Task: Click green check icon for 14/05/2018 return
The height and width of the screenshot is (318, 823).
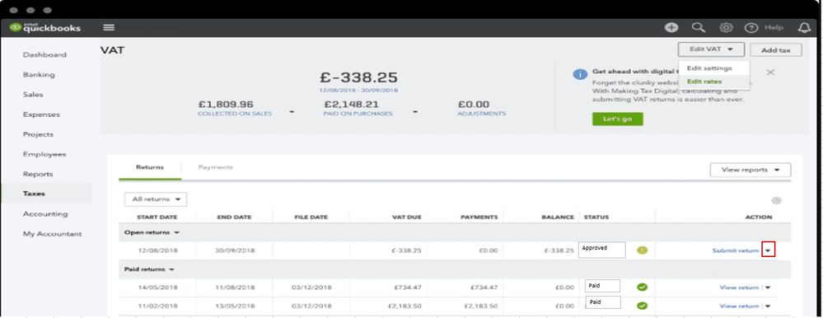Action: point(642,287)
